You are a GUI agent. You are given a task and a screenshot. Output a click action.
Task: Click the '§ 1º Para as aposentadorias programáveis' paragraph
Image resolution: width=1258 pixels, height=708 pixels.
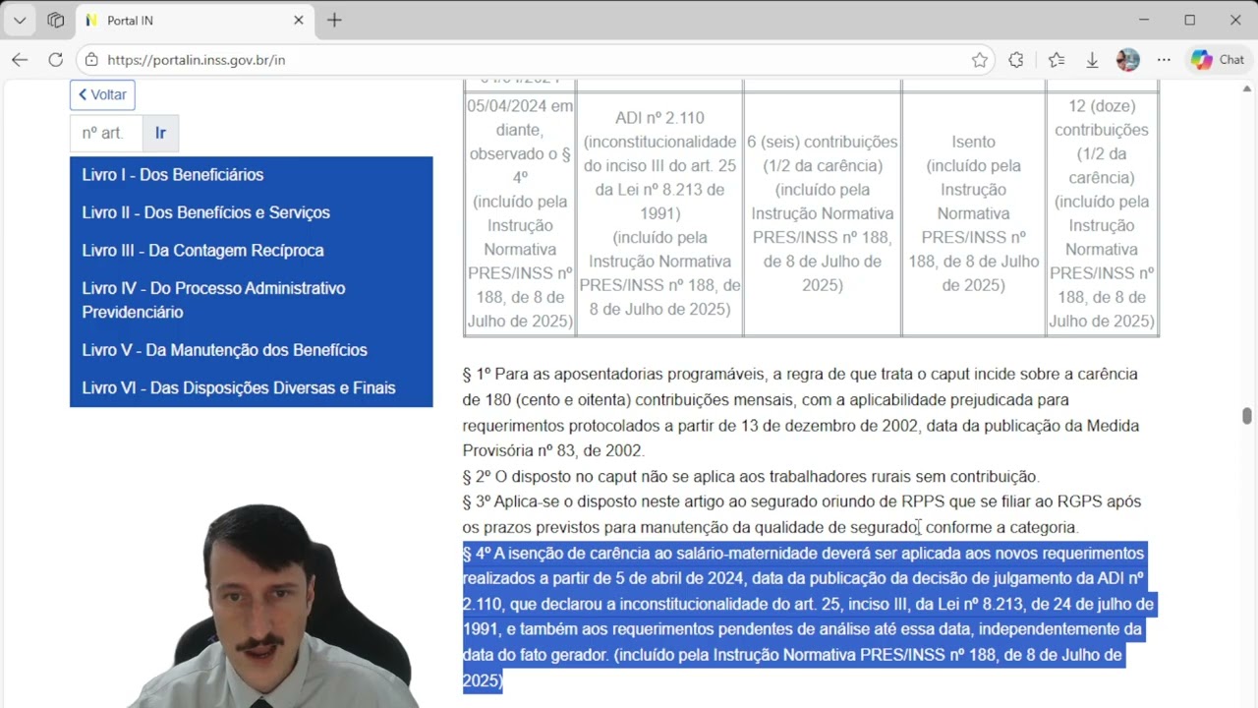(801, 412)
